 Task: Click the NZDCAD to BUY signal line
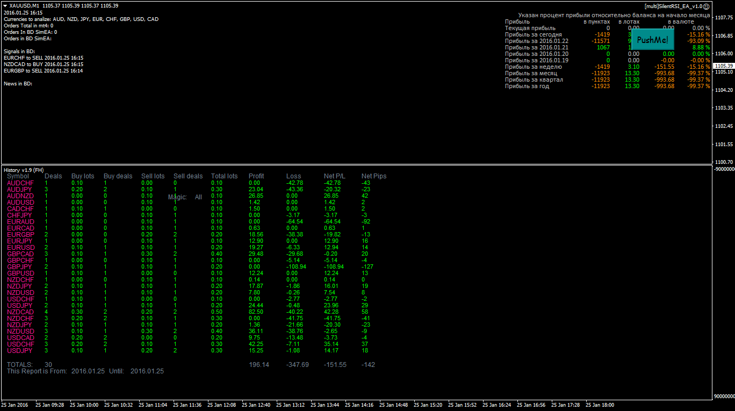click(44, 64)
